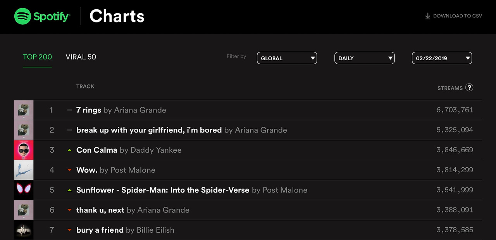Click the green up arrow beside Con Calma
Viewport: 496px width, 240px height.
coord(70,150)
